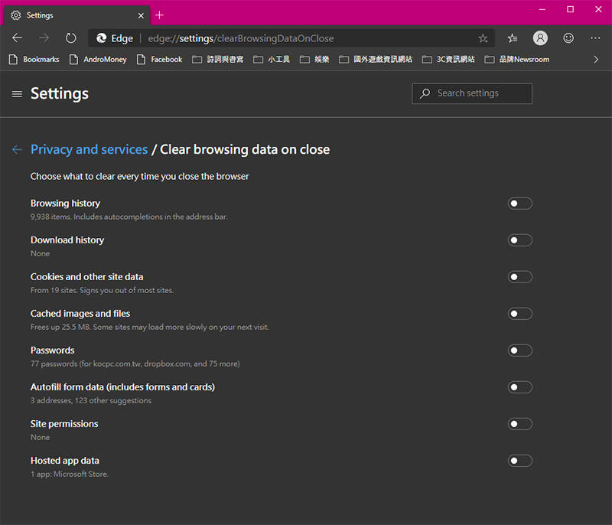
Task: Open the user profile avatar
Action: click(x=540, y=37)
